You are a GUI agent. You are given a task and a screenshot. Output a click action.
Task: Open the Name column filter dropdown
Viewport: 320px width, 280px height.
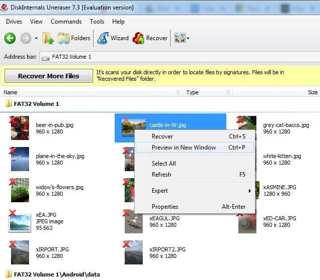pyautogui.click(x=178, y=92)
